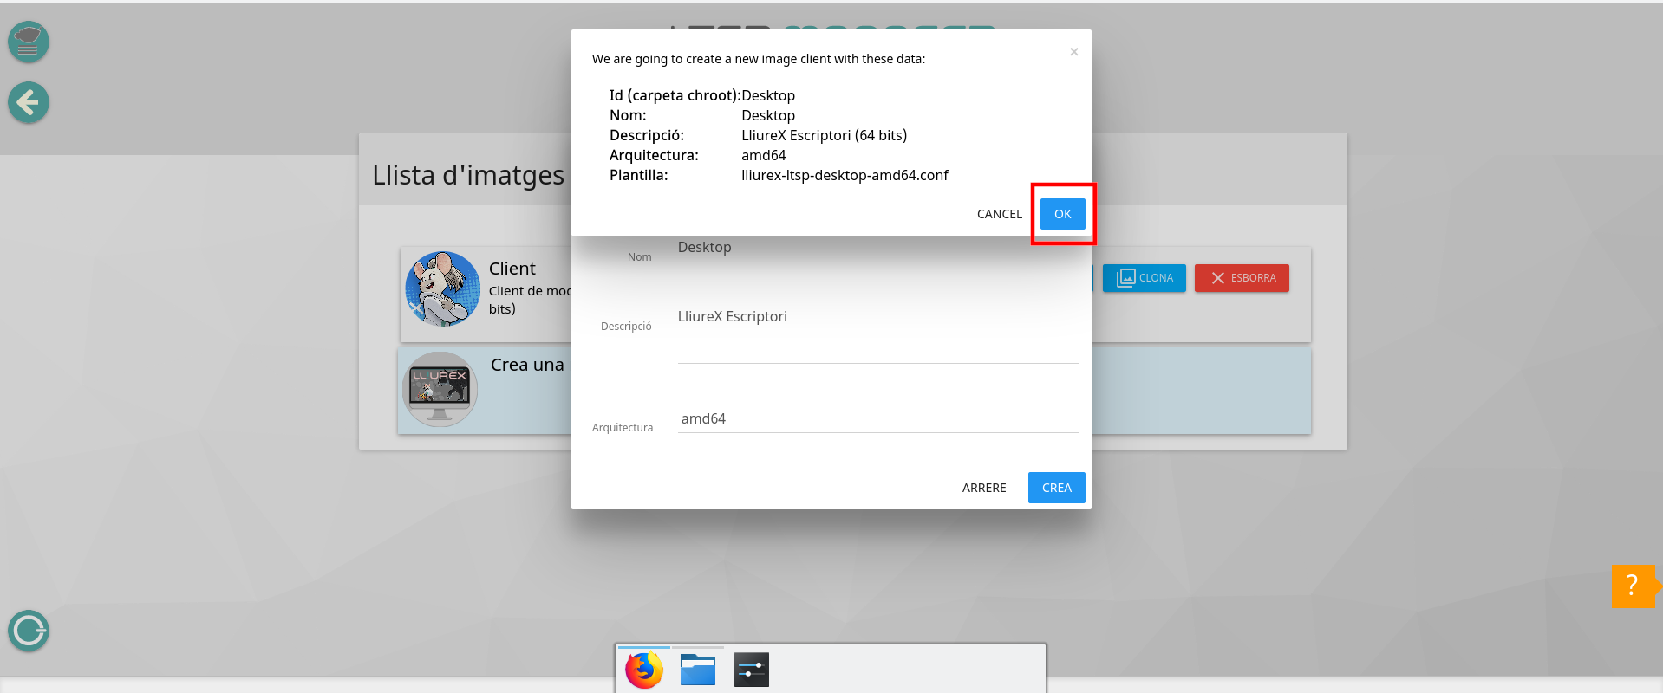
Task: Click the Nom field containing Desktop
Action: coord(877,248)
